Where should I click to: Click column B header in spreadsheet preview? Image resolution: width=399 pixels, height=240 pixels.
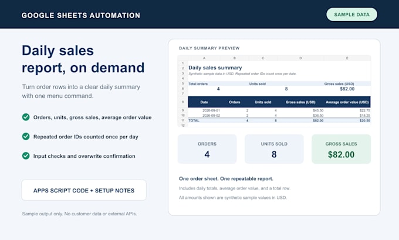(x=234, y=58)
